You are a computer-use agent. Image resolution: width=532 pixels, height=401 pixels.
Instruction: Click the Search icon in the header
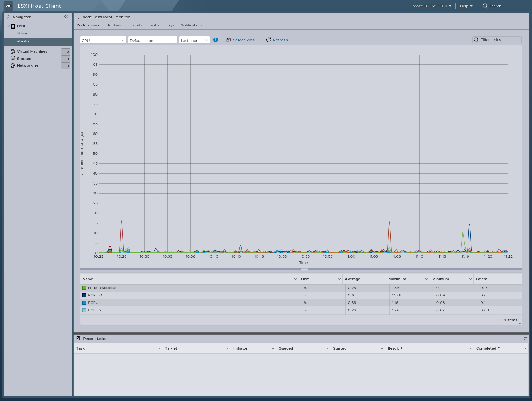click(485, 6)
